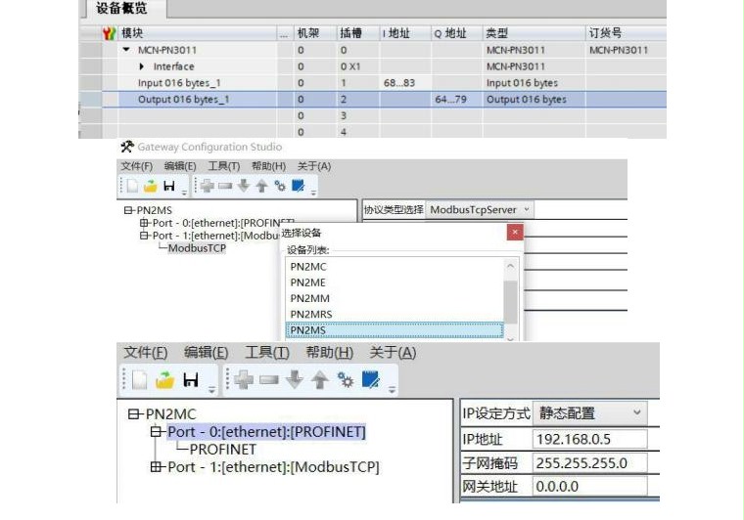Image resolution: width=744 pixels, height=520 pixels.
Task: Collapse the MCN-PN3011 module row
Action: (x=125, y=49)
